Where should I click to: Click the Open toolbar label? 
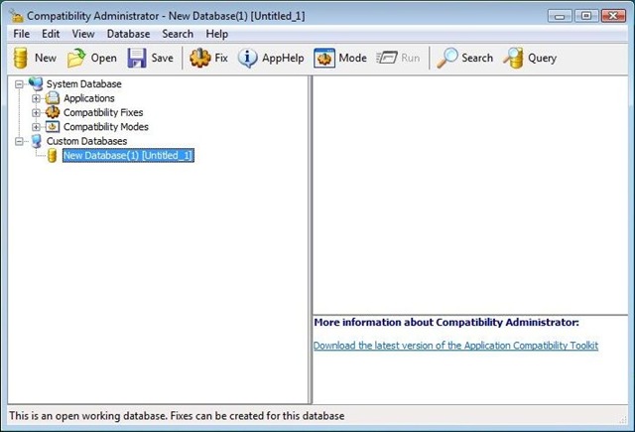click(103, 58)
